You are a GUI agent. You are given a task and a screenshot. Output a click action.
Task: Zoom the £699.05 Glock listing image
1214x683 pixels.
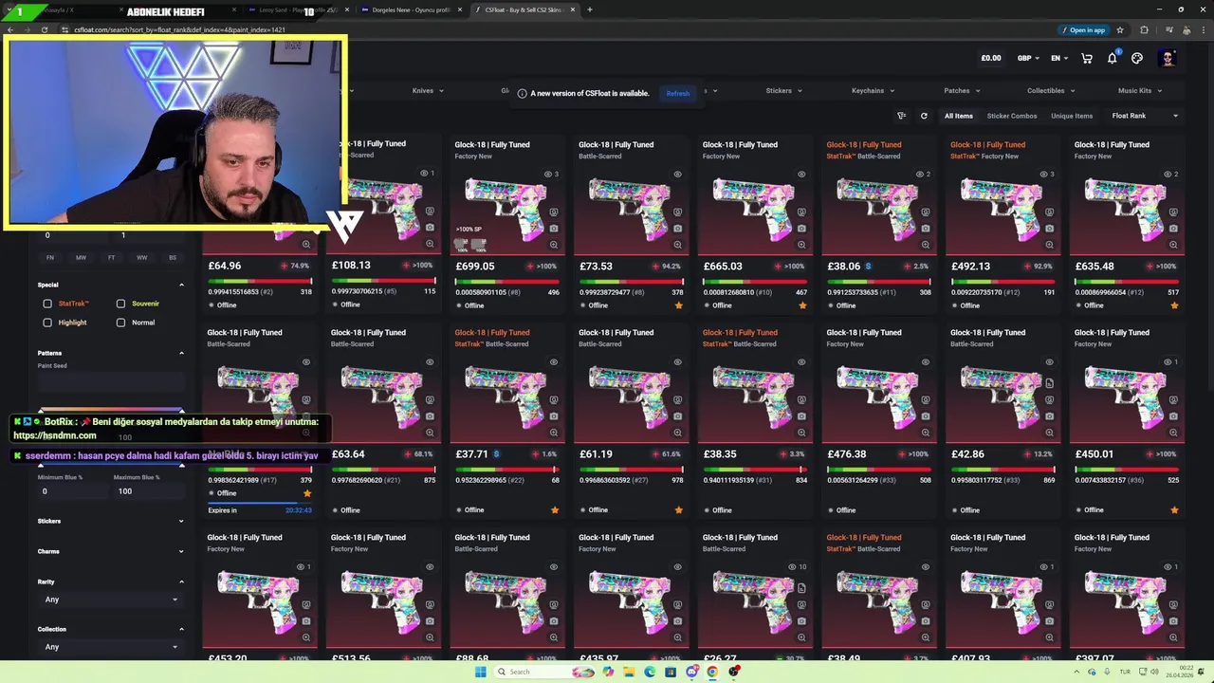[554, 245]
